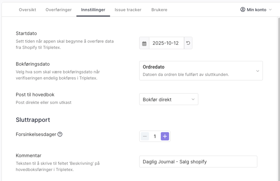Switch to the Oversikt tab
This screenshot has width=280, height=181.
click(27, 10)
